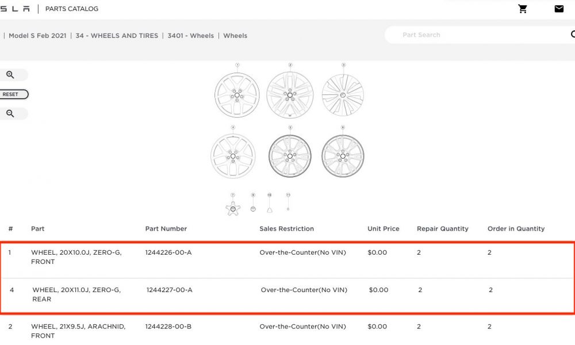The image size is (575, 345).
Task: Click the Unit Price column header
Action: click(384, 229)
